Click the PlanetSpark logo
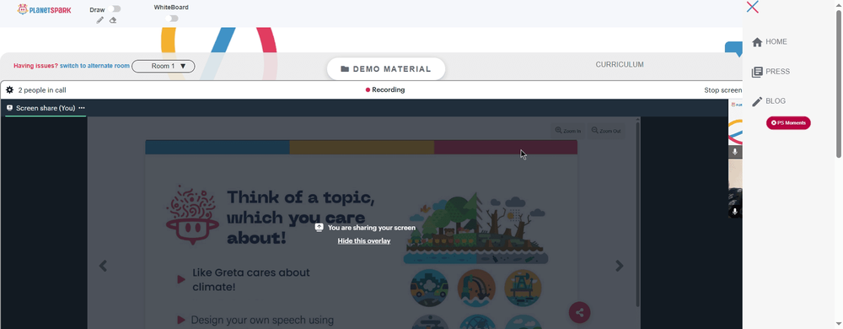Screen dimensions: 843x329 click(44, 9)
